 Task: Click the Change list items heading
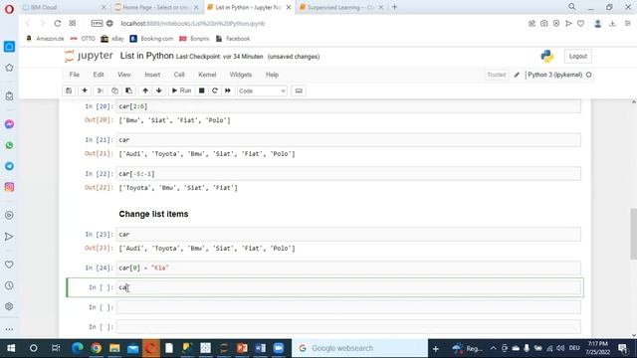(153, 214)
